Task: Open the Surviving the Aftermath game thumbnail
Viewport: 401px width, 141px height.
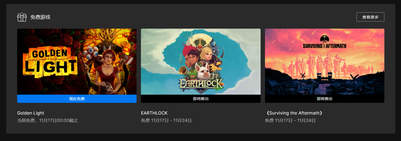Action: tap(324, 62)
